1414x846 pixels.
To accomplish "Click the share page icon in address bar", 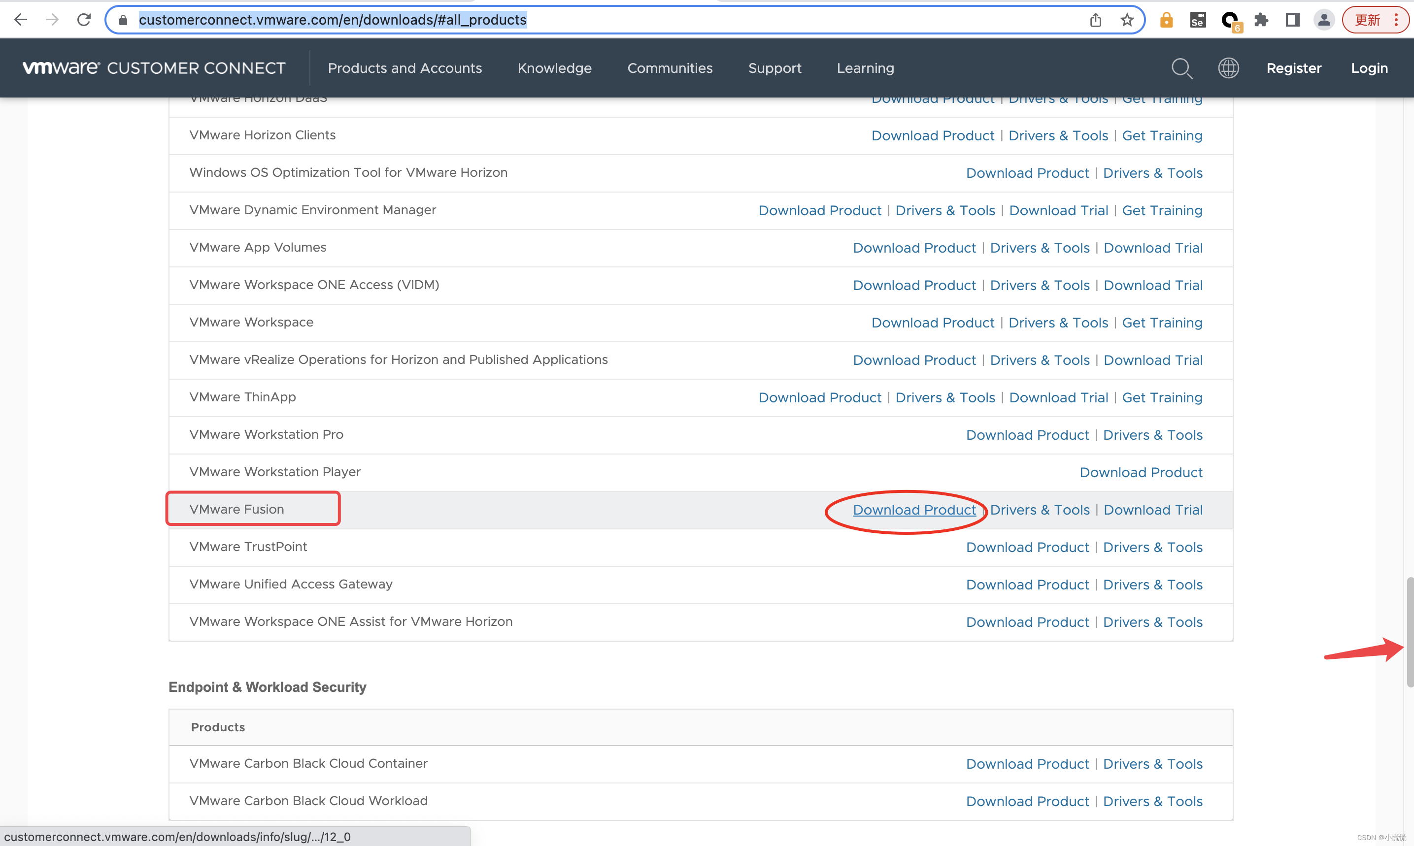I will click(1095, 20).
